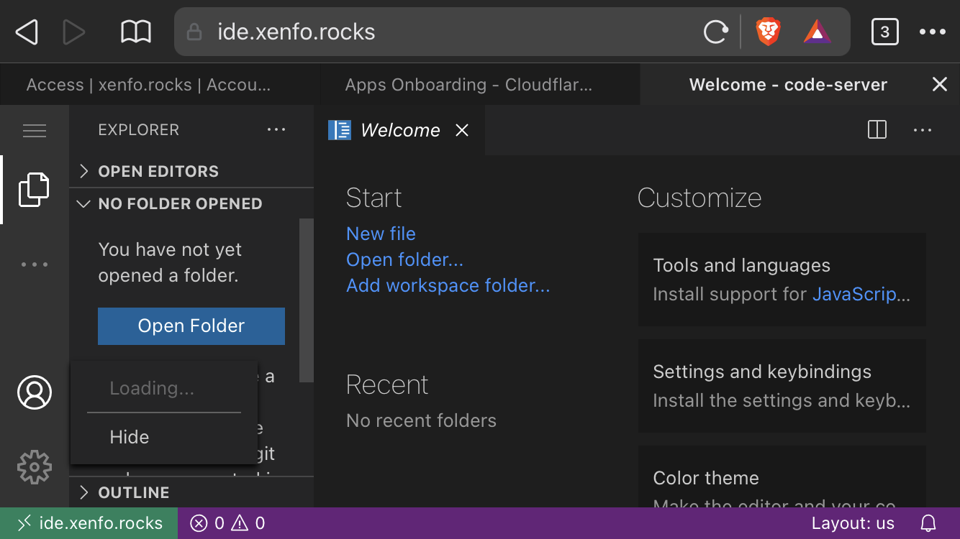
Task: Click the errors and warnings status indicator
Action: click(x=227, y=522)
